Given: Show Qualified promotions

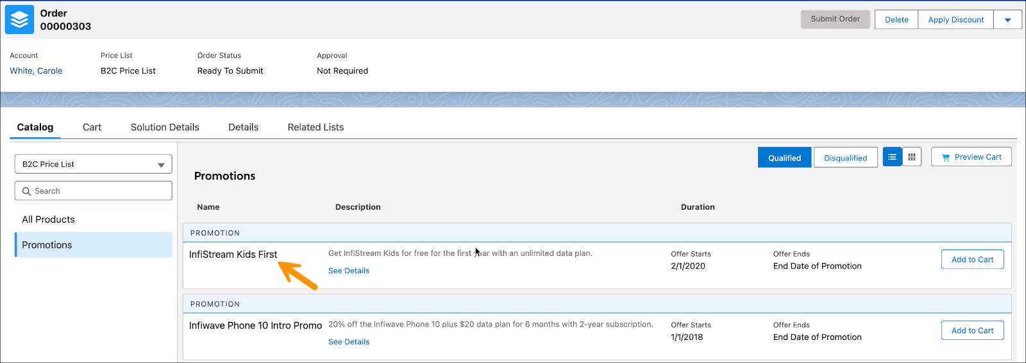Looking at the screenshot, I should [784, 158].
